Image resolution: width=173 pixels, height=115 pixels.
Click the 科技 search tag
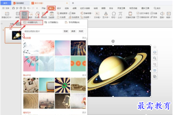[x=81, y=31]
